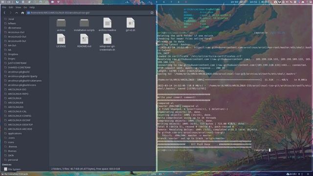
Task: Open arcolinux-pkgbuild-icons bookmark
Action: tap(22, 85)
